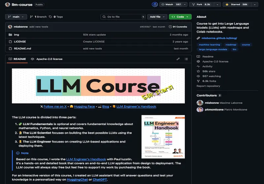Open the README.md file

pos(22,48)
